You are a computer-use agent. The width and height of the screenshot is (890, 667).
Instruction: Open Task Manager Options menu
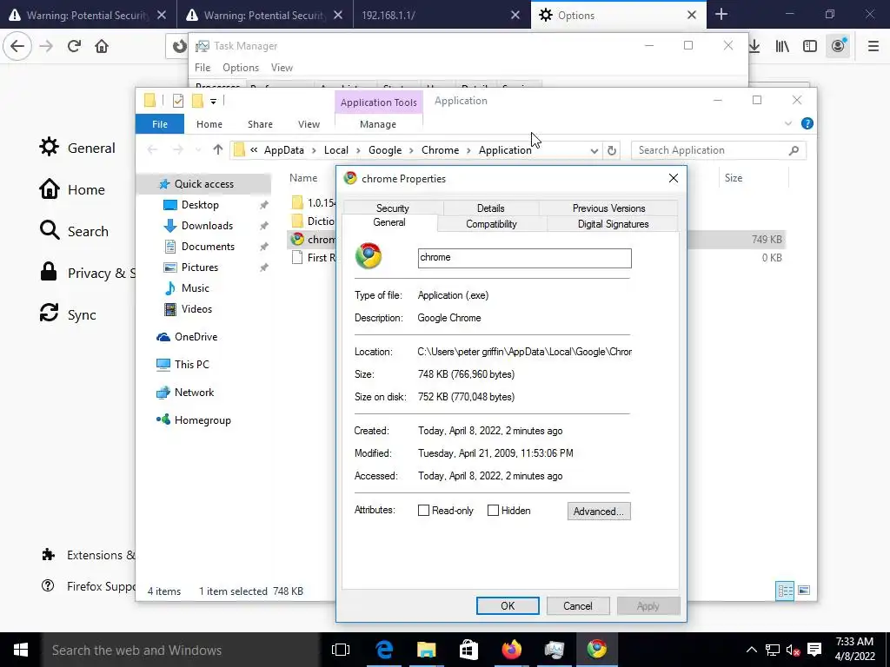coord(241,68)
